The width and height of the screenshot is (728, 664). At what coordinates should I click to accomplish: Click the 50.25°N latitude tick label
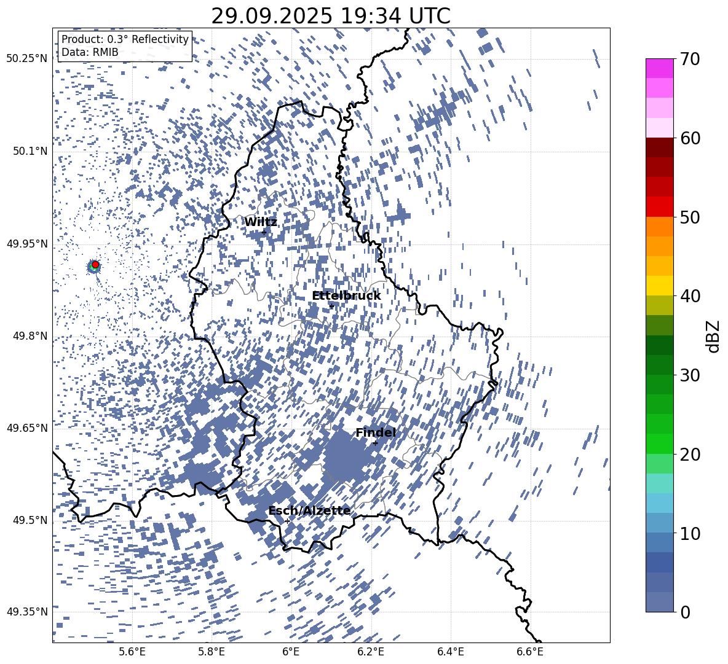(26, 59)
